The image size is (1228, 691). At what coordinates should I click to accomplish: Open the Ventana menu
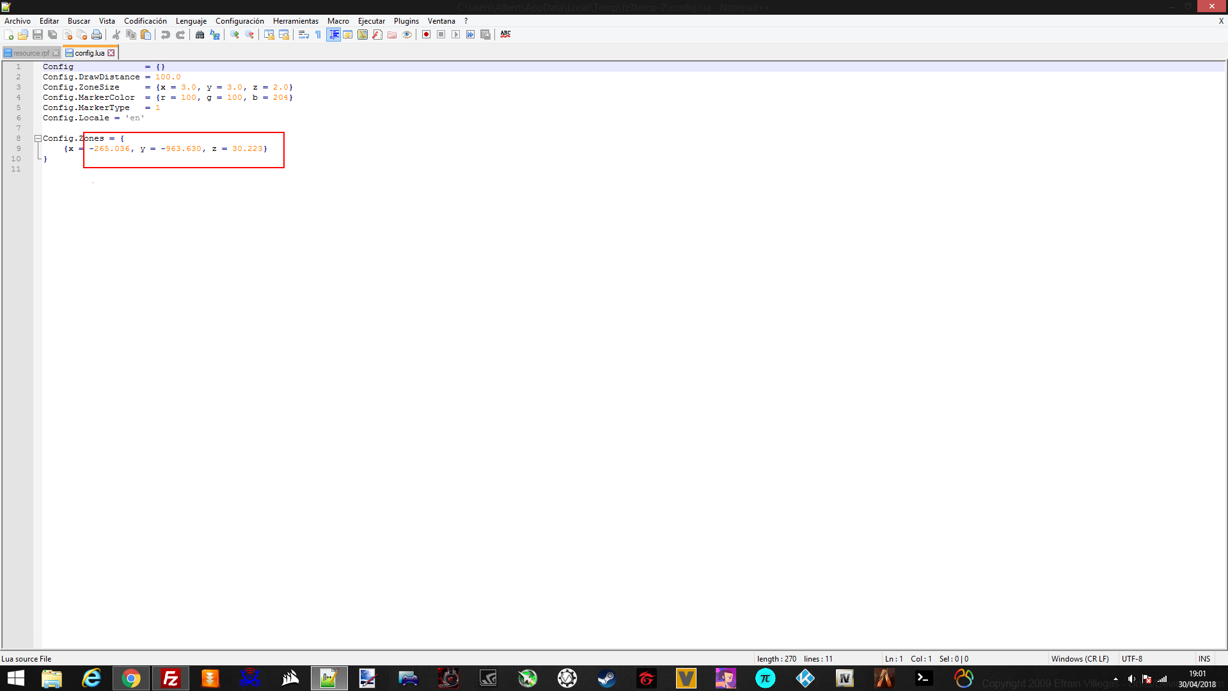pyautogui.click(x=441, y=21)
